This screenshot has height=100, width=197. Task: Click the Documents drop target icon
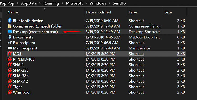[x=10, y=37]
